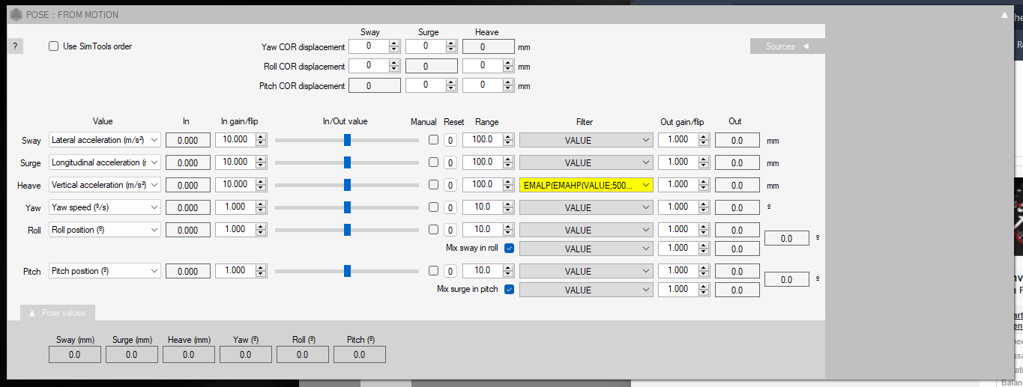Uncheck Mix surge in pitch
Image resolution: width=1023 pixels, height=387 pixels.
(510, 290)
